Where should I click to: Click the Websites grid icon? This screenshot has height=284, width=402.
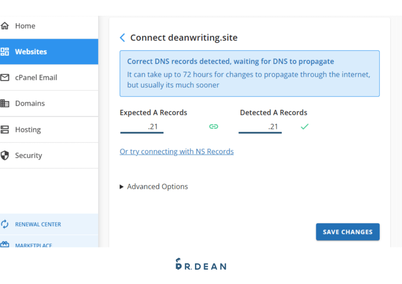point(5,52)
